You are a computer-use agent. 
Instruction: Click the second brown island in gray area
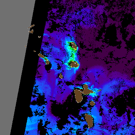click(x=31, y=32)
